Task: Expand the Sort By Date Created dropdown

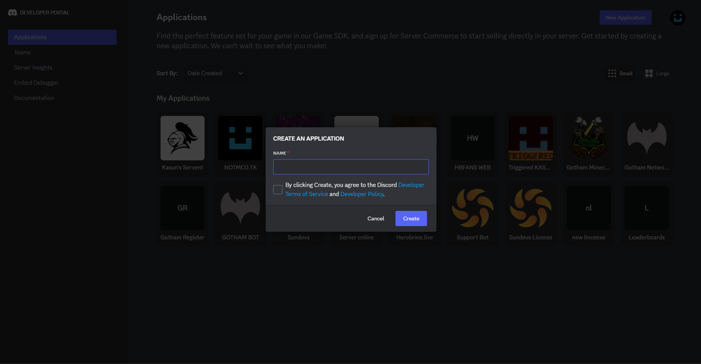Action: click(x=215, y=73)
